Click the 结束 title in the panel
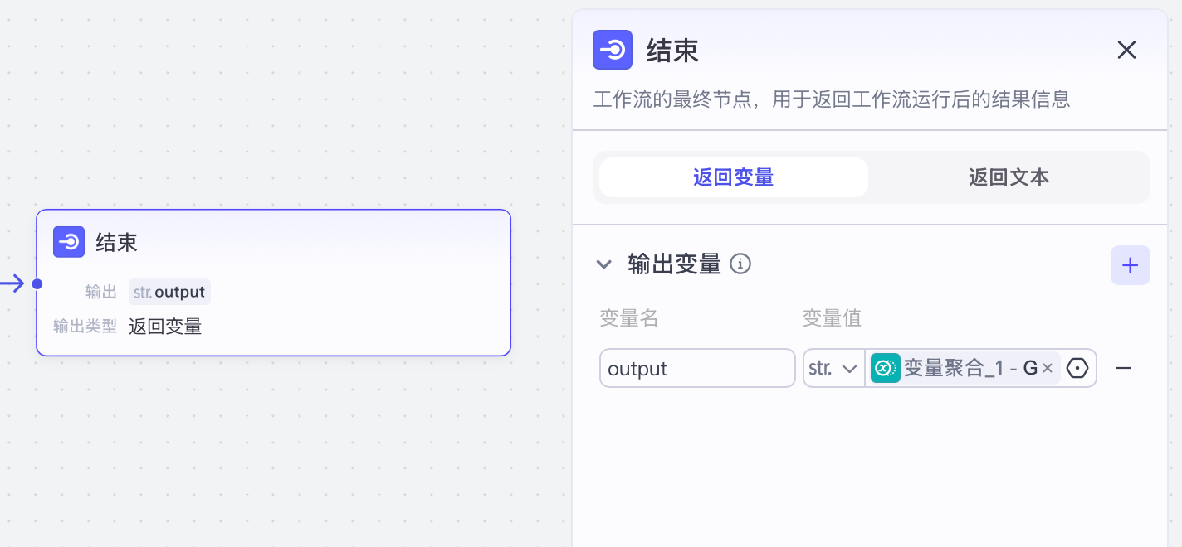Screen dimensions: 1182x547 [x=672, y=51]
